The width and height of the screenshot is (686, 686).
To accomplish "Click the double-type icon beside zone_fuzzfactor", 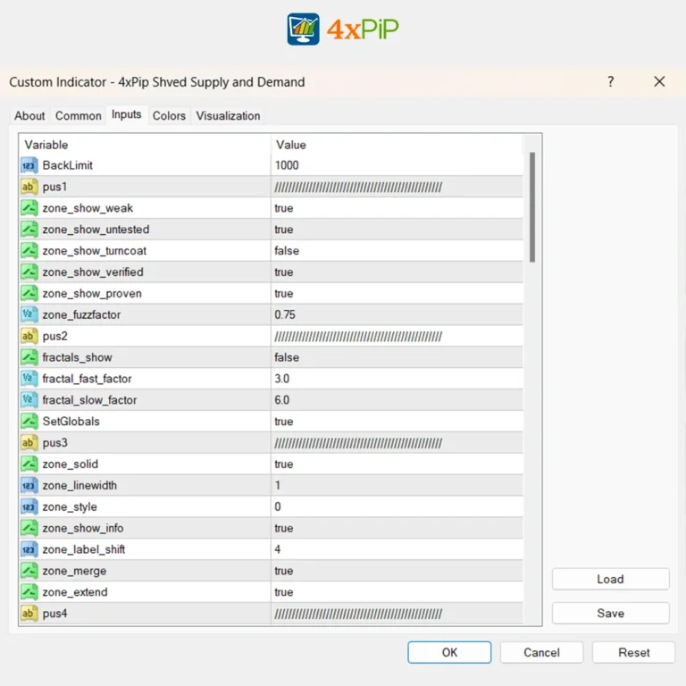I will click(x=29, y=314).
